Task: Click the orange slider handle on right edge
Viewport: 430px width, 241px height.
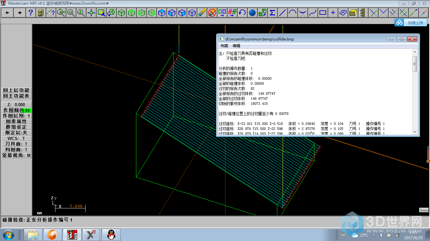Action: (x=428, y=161)
